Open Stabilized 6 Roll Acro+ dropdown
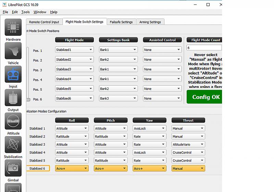The width and height of the screenshot is (274, 192). [x=72, y=169]
